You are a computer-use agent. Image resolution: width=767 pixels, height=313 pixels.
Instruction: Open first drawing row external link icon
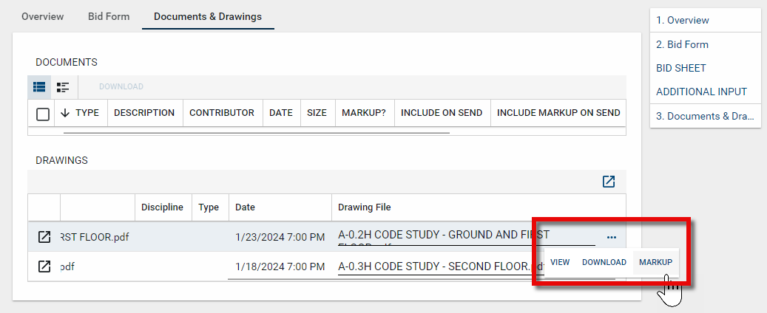[44, 237]
